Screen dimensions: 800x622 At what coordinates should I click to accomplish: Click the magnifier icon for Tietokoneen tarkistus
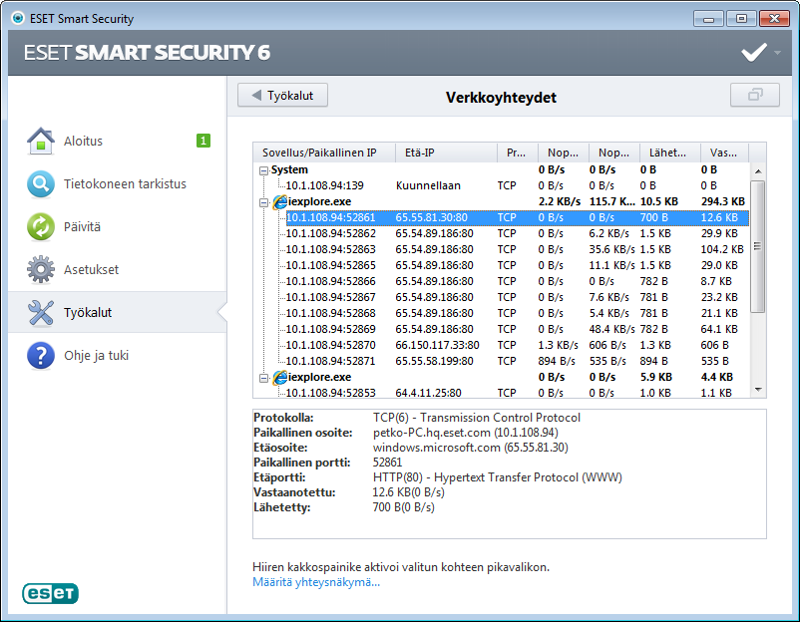click(x=41, y=183)
